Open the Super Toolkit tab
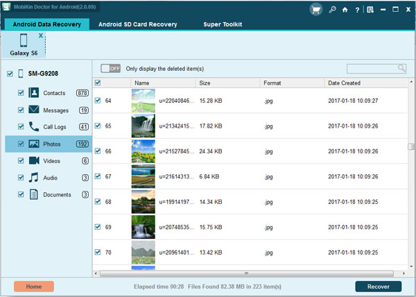This screenshot has height=297, width=416. click(223, 24)
